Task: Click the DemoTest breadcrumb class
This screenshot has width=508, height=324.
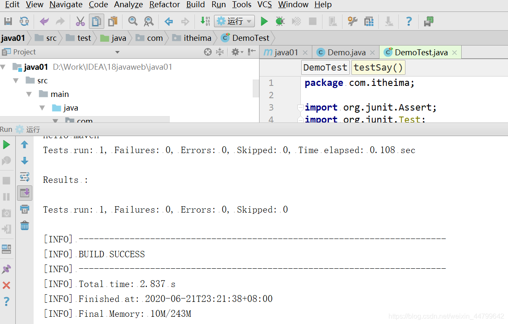Action: tap(245, 38)
